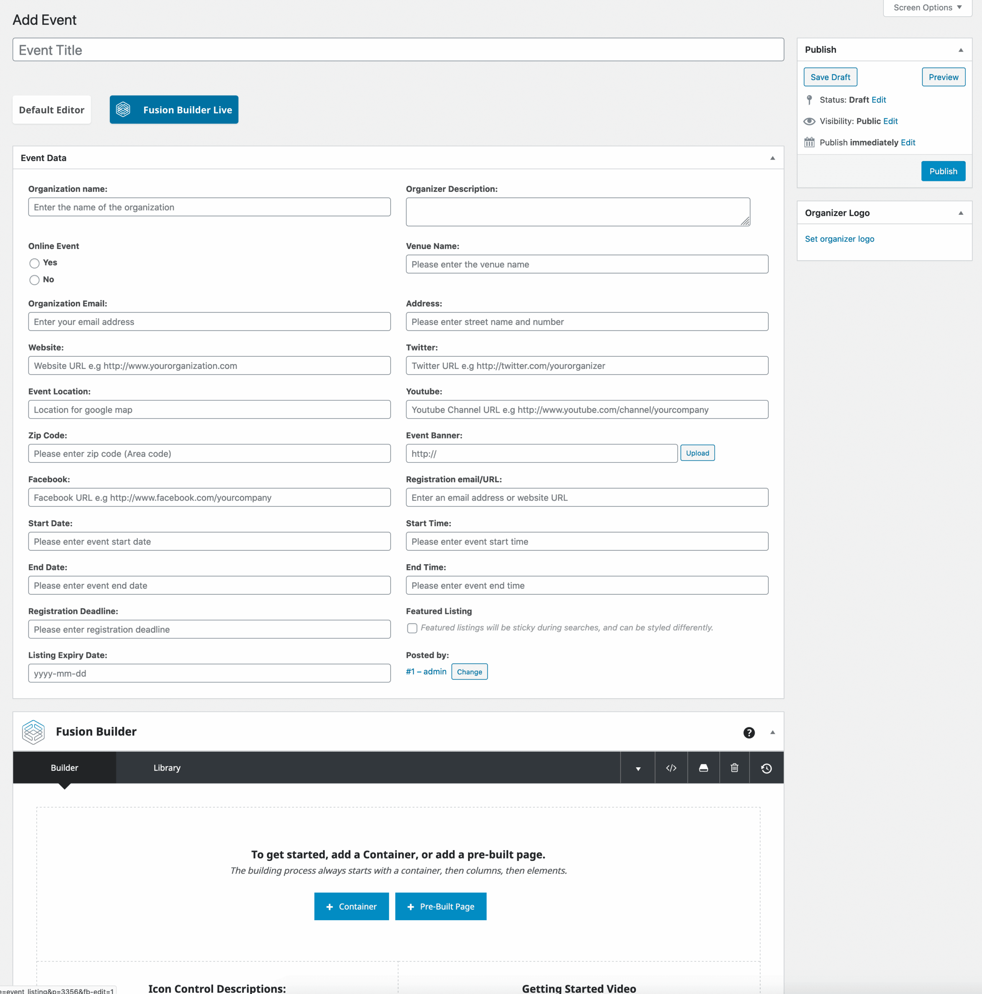Open the Screen Options dropdown
Image resolution: width=982 pixels, height=994 pixels.
pos(927,8)
